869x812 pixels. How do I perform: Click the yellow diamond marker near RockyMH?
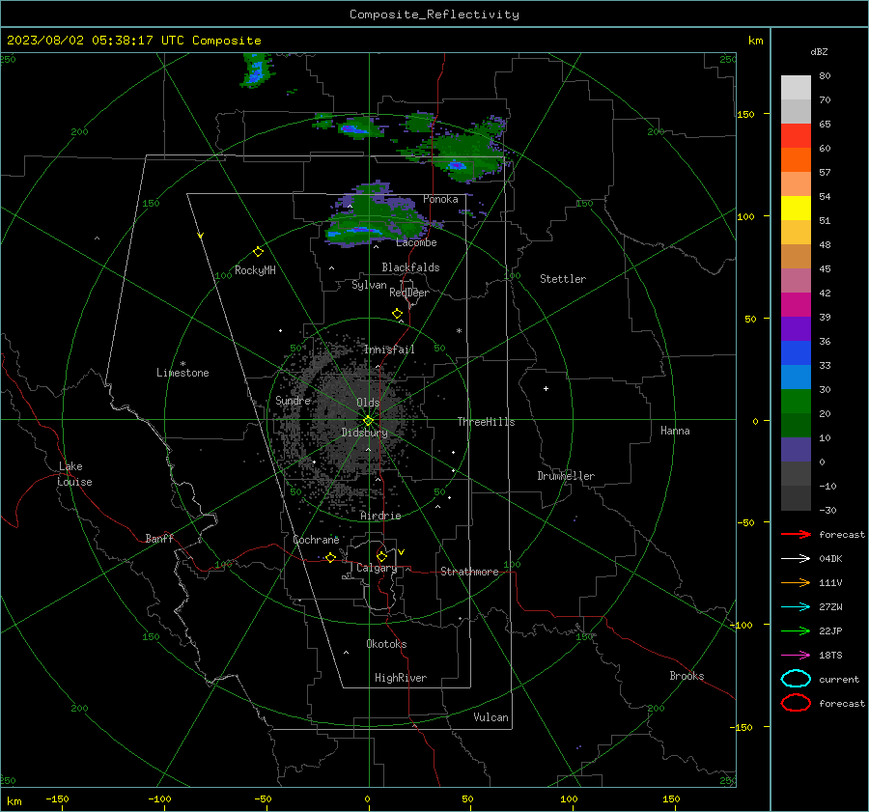click(258, 252)
